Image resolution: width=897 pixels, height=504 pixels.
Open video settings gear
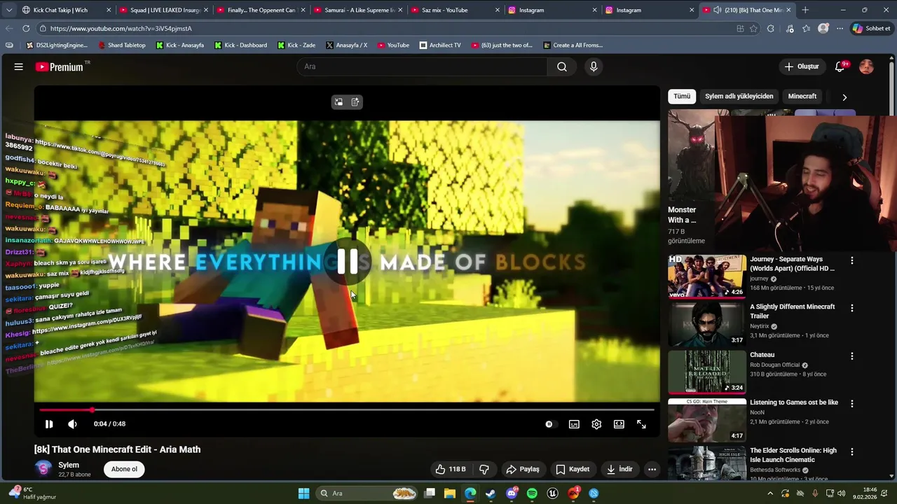(x=596, y=424)
